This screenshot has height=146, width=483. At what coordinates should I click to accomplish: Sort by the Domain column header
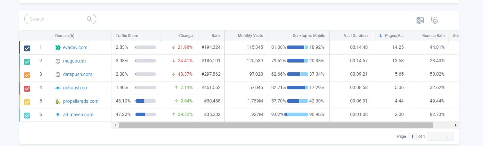65,35
